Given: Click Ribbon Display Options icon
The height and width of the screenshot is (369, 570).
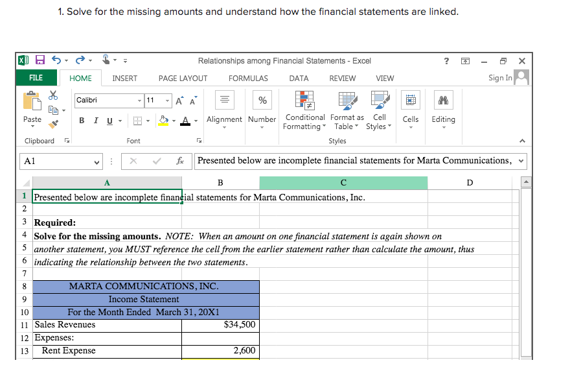Looking at the screenshot, I should point(465,61).
